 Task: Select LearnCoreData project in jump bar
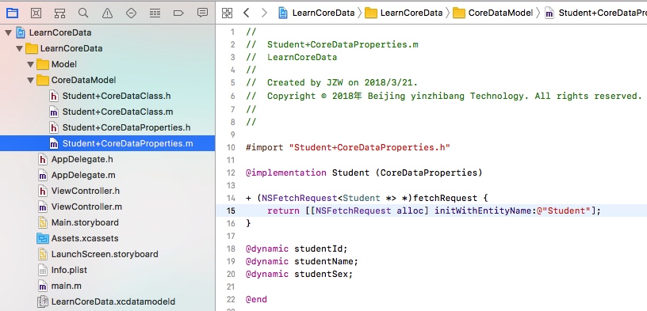point(317,13)
